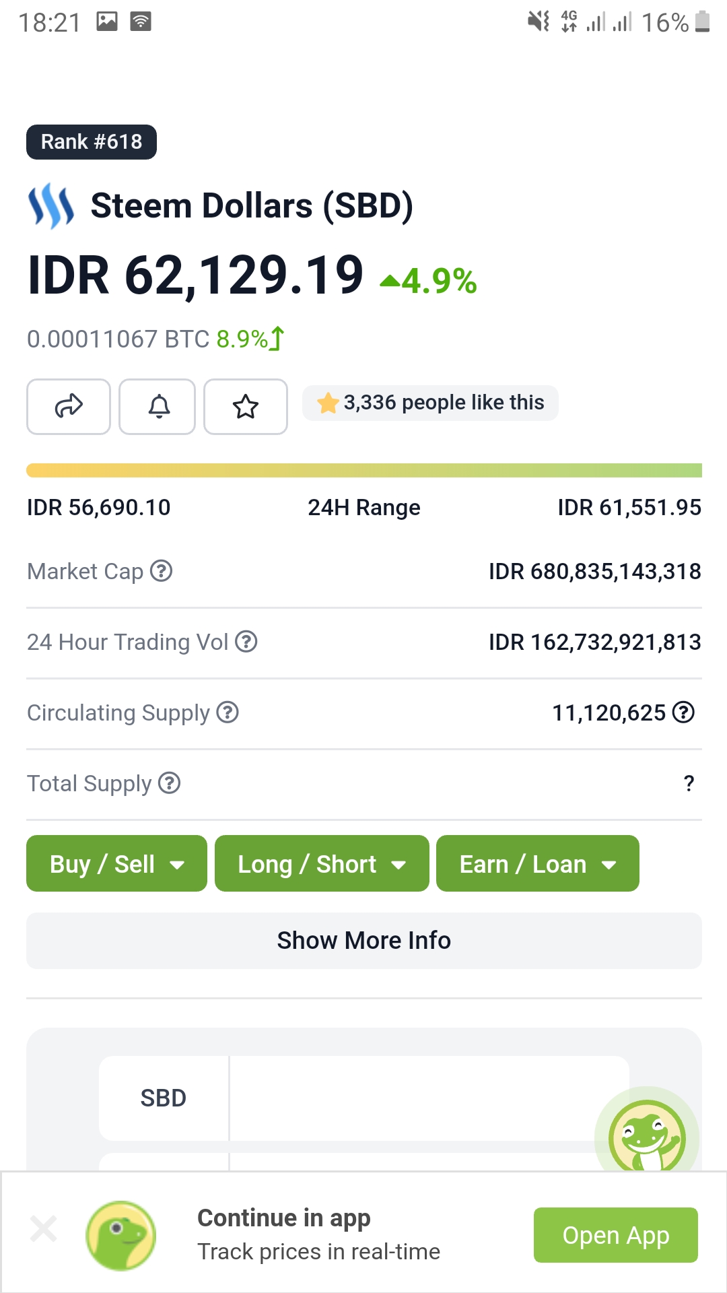This screenshot has height=1293, width=727.
Task: Tap the 24H Range price bar
Action: coord(363,470)
